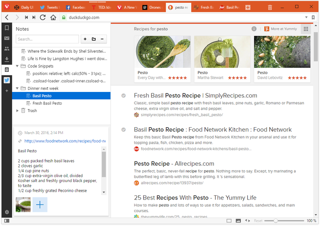The width and height of the screenshot is (320, 226).
Task: Collapse the Code Snippets folder
Action: pos(17,66)
